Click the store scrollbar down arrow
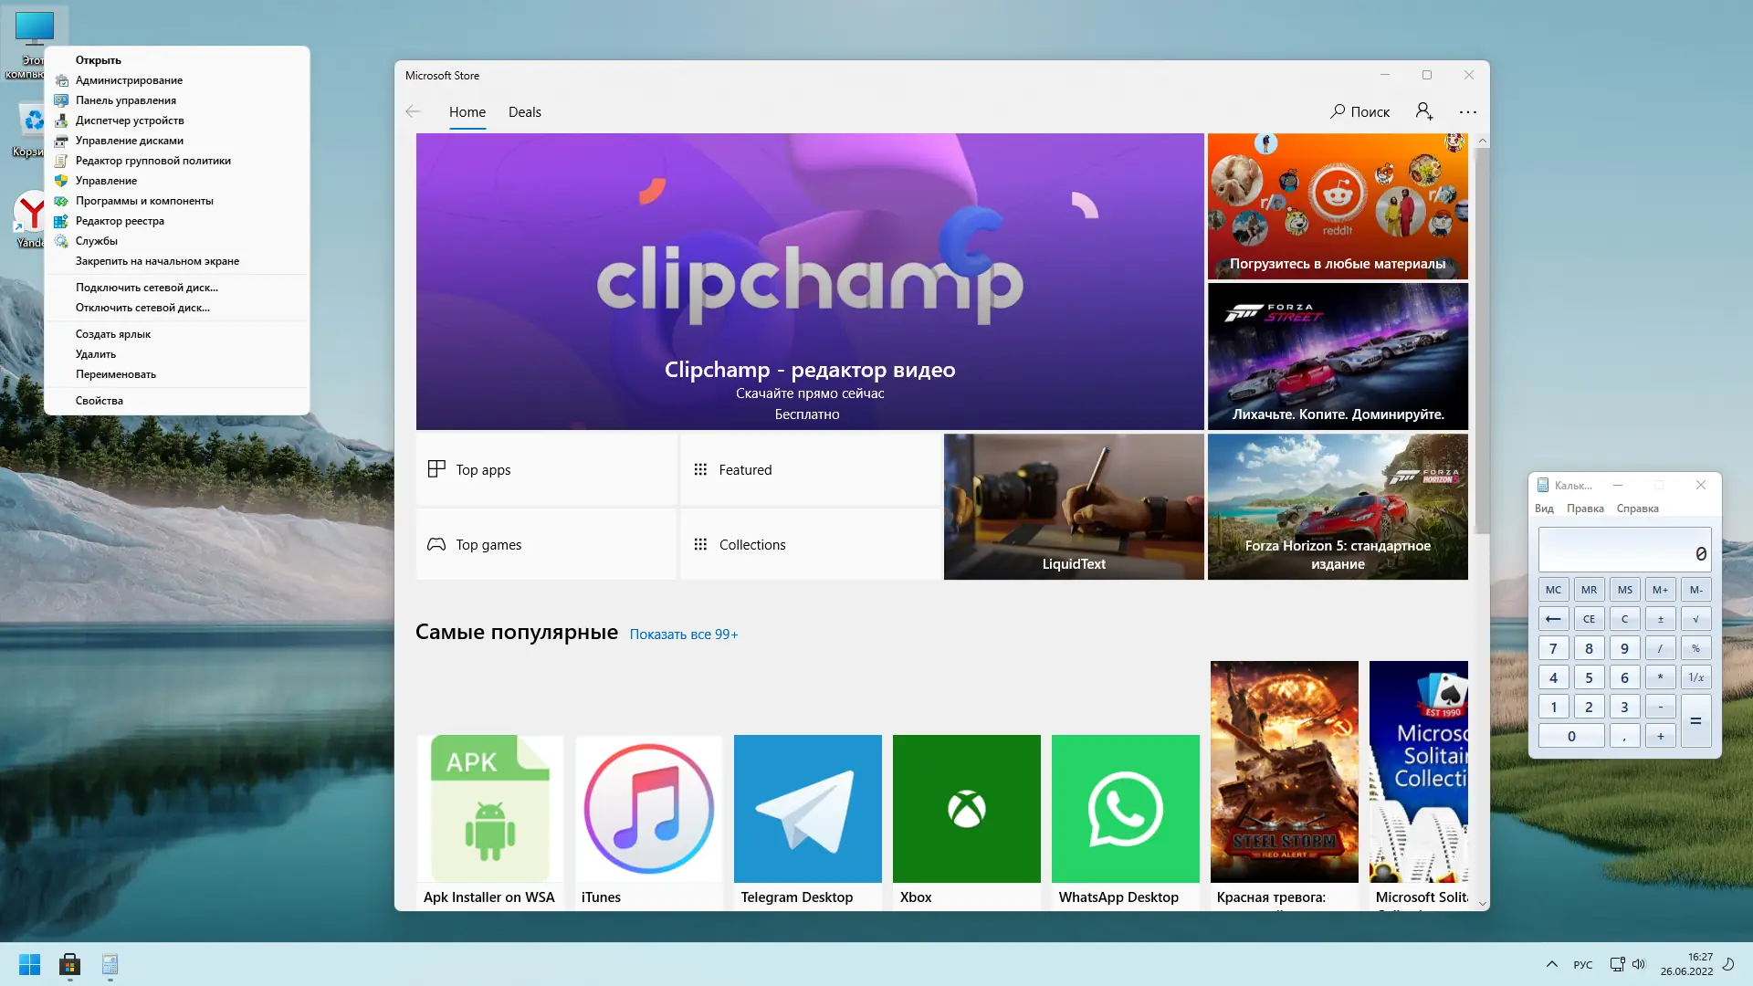This screenshot has width=1753, height=986. 1482,904
